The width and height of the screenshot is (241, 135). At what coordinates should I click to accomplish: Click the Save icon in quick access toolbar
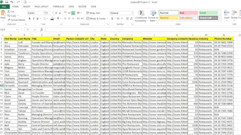[7, 2]
